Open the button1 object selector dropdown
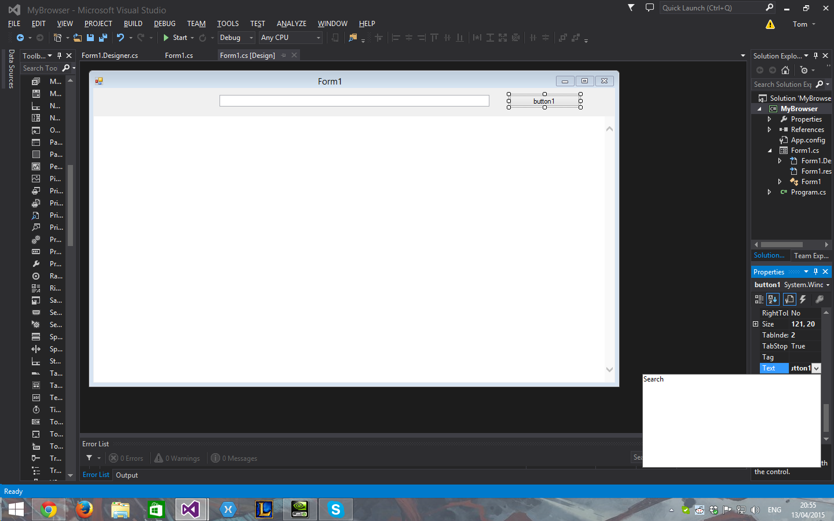 pyautogui.click(x=828, y=285)
